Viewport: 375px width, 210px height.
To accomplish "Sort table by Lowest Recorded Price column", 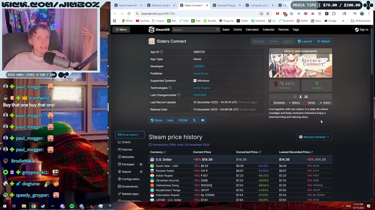I will tap(296, 152).
